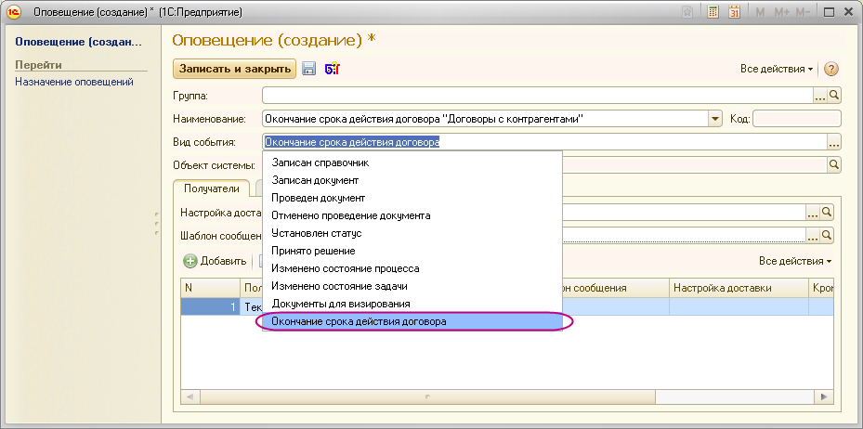Open the Назначение оповещений link
Viewport: 863px width, 429px height.
tap(74, 82)
